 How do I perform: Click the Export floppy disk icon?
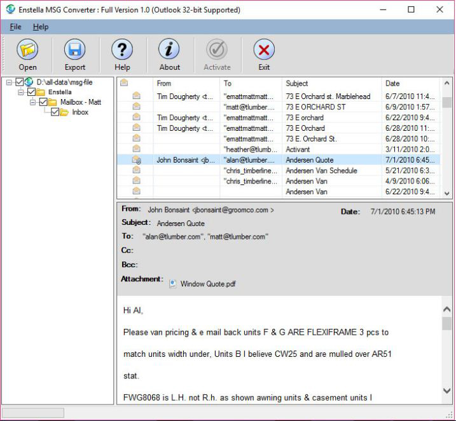(75, 50)
